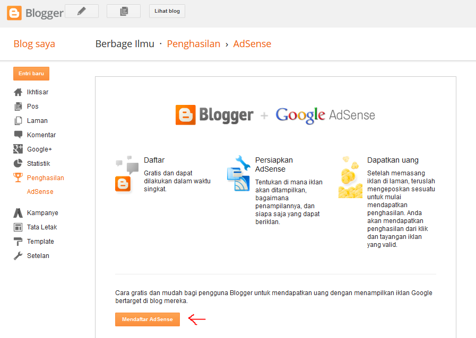Click the Blogger logo icon in header
This screenshot has width=476, height=338.
tap(14, 13)
